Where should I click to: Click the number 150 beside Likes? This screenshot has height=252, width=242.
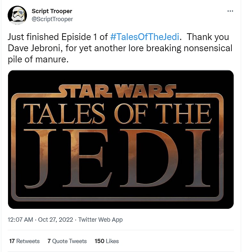point(100,241)
